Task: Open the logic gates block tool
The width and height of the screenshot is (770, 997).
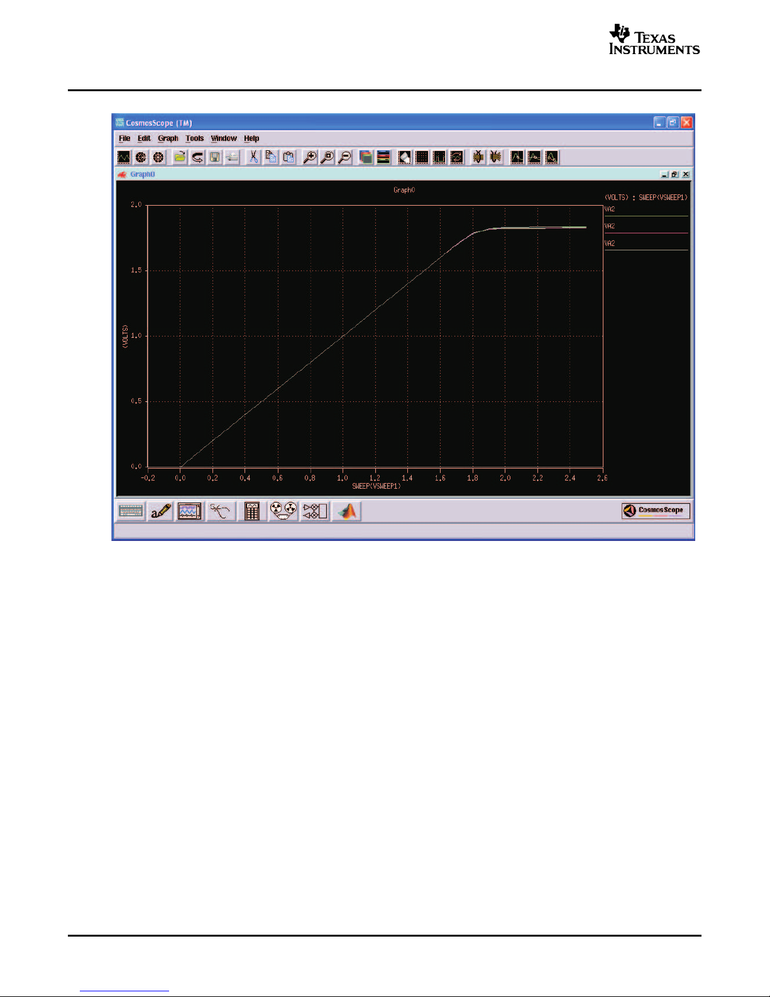Action: (315, 511)
